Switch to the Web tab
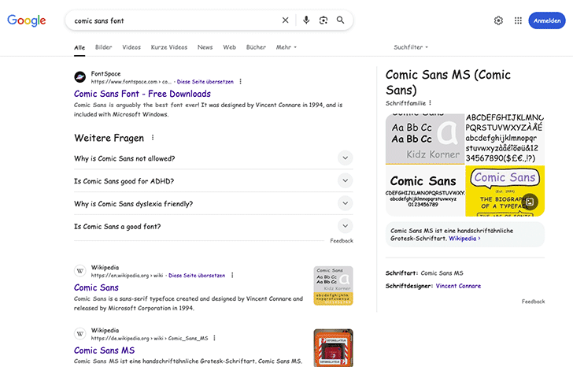The image size is (573, 367). click(x=230, y=47)
